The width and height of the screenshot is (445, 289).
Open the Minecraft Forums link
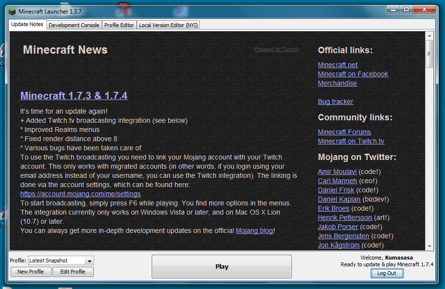tap(344, 132)
